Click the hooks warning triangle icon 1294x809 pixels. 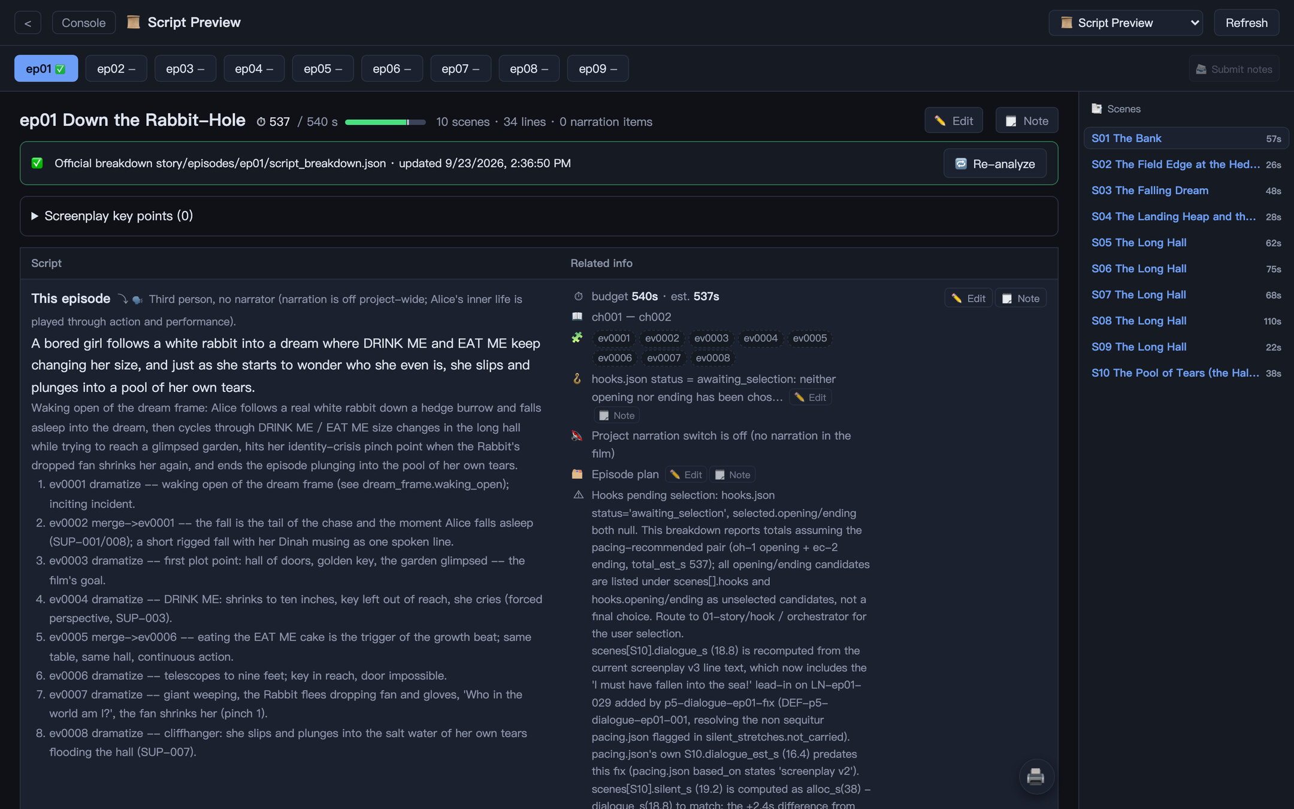point(578,495)
